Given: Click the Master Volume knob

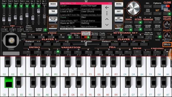Looking at the screenshot, I should pyautogui.click(x=167, y=25).
